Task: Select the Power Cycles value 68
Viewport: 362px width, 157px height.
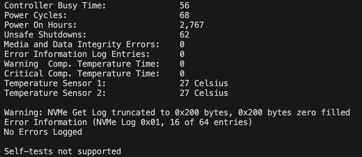Action: [184, 15]
